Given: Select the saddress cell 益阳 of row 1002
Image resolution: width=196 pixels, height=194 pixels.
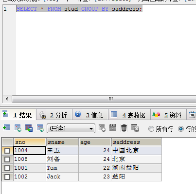Looking at the screenshot, I should [136, 177].
